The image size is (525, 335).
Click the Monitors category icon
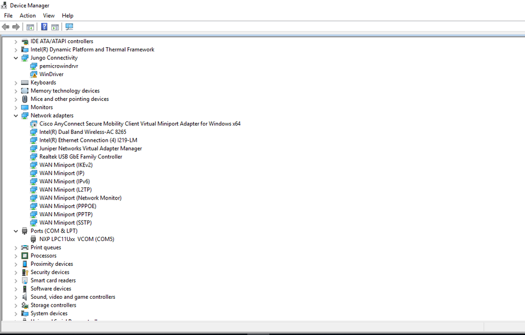click(25, 107)
